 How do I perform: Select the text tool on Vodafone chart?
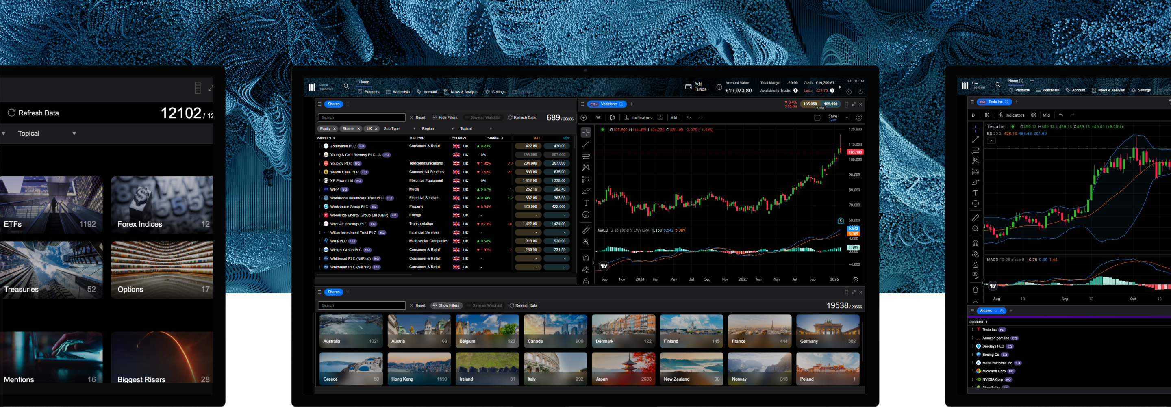coord(586,203)
